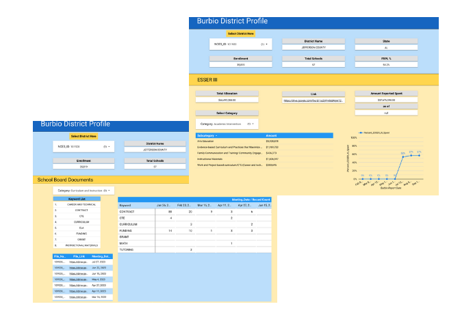Click the TUTORING row in the pivot table

coord(194,250)
